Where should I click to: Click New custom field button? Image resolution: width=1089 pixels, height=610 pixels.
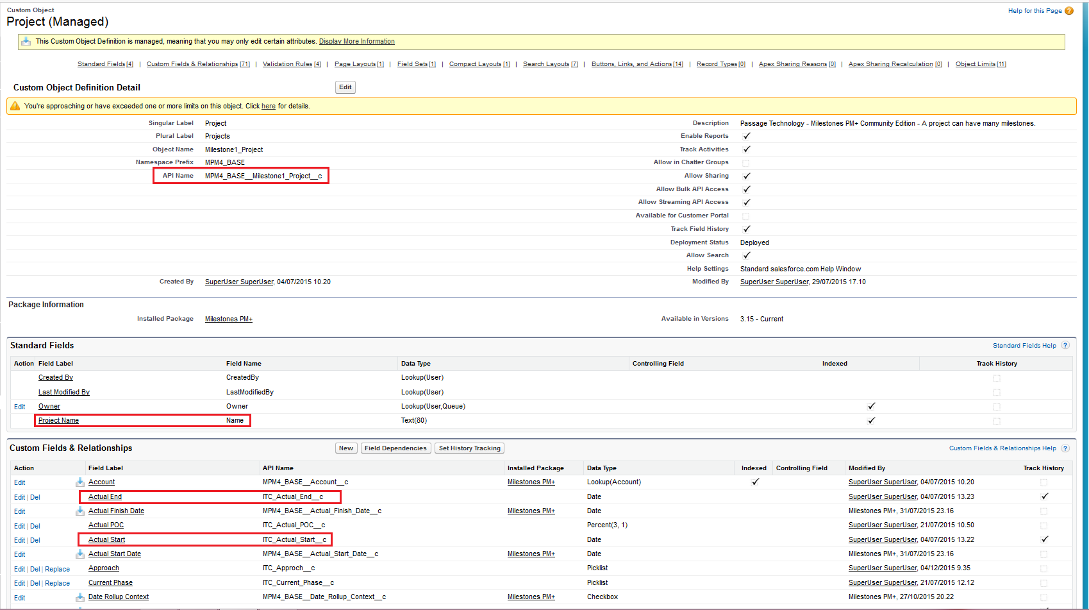tap(346, 448)
